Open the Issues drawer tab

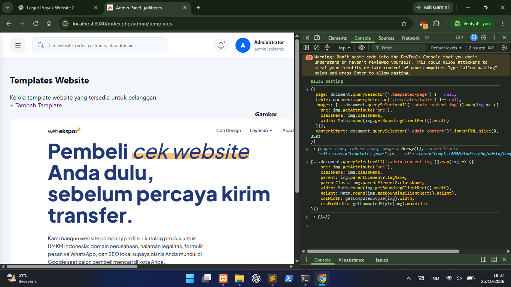pyautogui.click(x=382, y=260)
